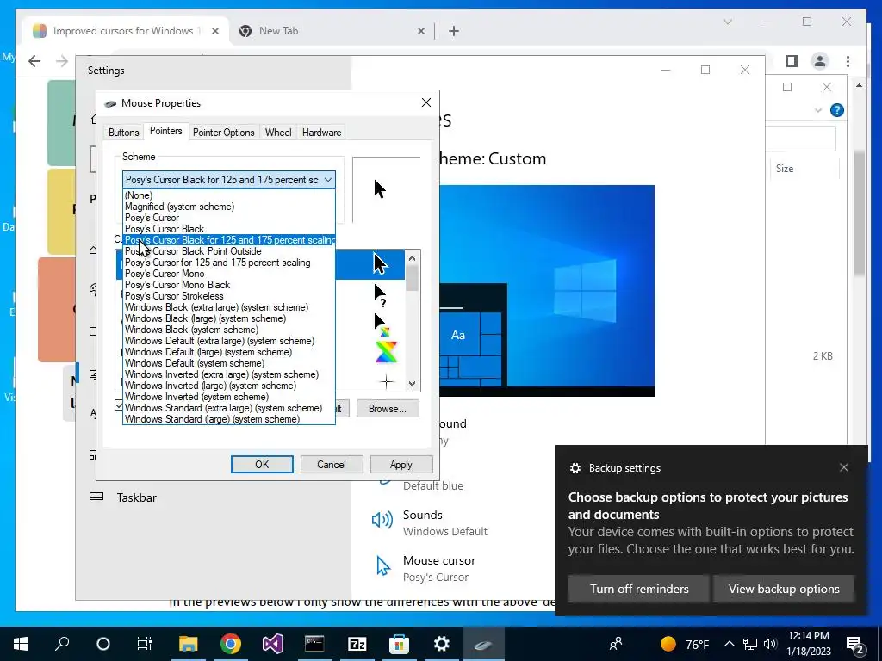The height and width of the screenshot is (661, 882).
Task: Open the Hardware tab
Action: tap(322, 132)
